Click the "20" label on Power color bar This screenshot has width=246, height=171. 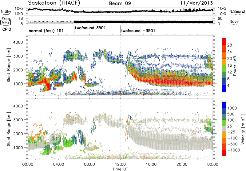tap(229, 59)
